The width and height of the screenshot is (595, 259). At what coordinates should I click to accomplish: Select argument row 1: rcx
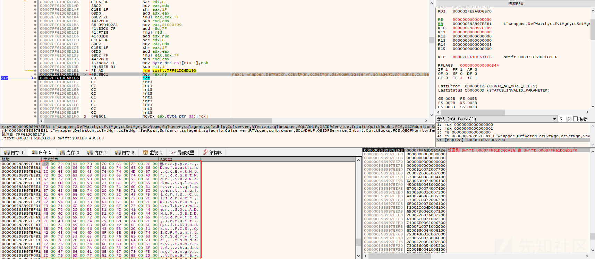coord(513,124)
